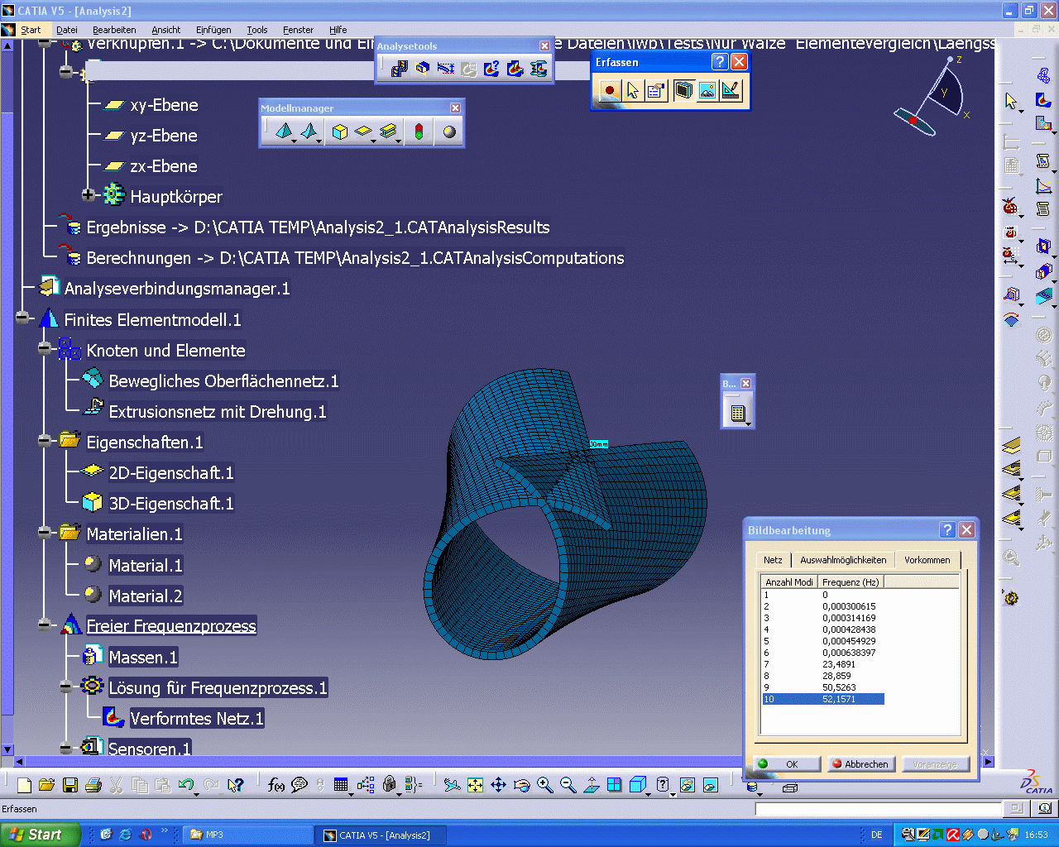Click the Zoom In magnifier icon
This screenshot has width=1059, height=847.
coord(544,785)
